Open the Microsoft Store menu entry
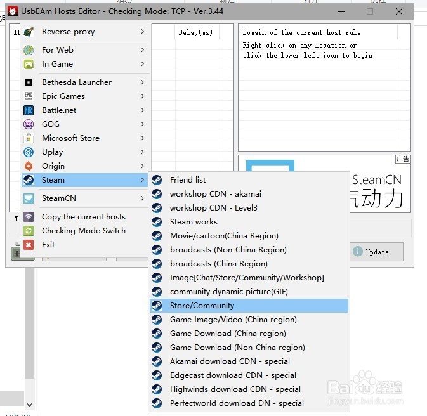The height and width of the screenshot is (416, 427). (84, 138)
